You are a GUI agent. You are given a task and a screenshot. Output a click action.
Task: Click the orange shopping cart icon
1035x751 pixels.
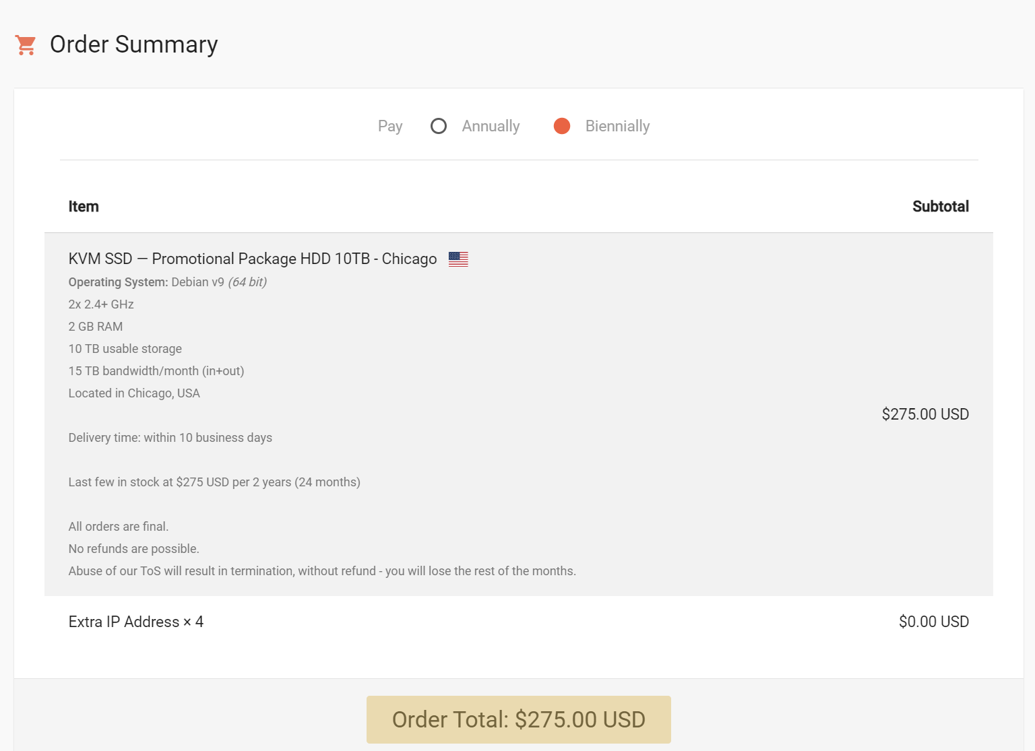[26, 45]
